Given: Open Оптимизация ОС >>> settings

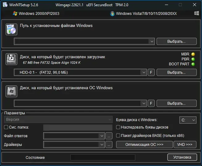Looking at the screenshot, I should pyautogui.click(x=145, y=144).
